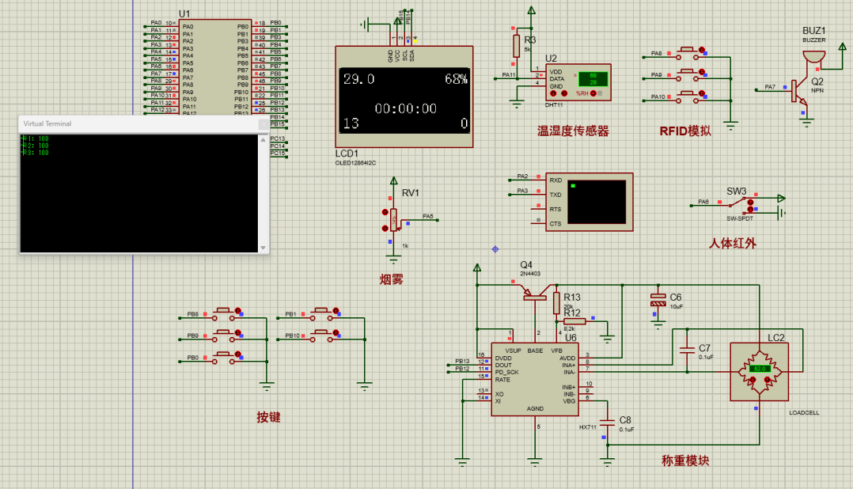Click the OLED LCD1 display screen
The height and width of the screenshot is (489, 853).
point(404,100)
